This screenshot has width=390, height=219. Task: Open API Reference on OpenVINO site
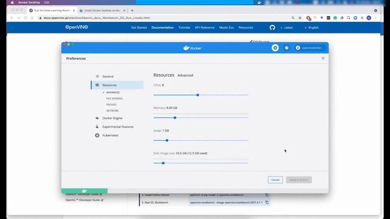coord(205,27)
